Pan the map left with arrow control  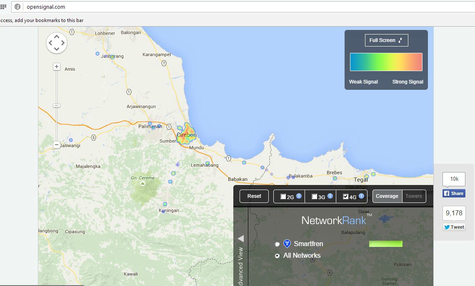(x=50, y=42)
